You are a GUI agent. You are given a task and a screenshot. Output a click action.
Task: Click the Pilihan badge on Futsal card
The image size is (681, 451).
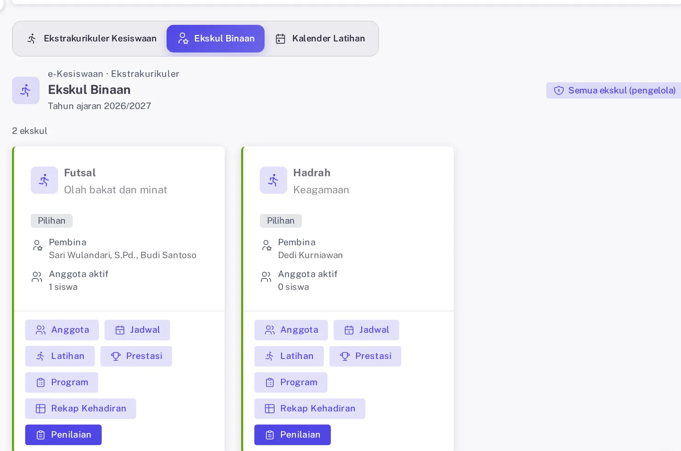click(x=52, y=221)
